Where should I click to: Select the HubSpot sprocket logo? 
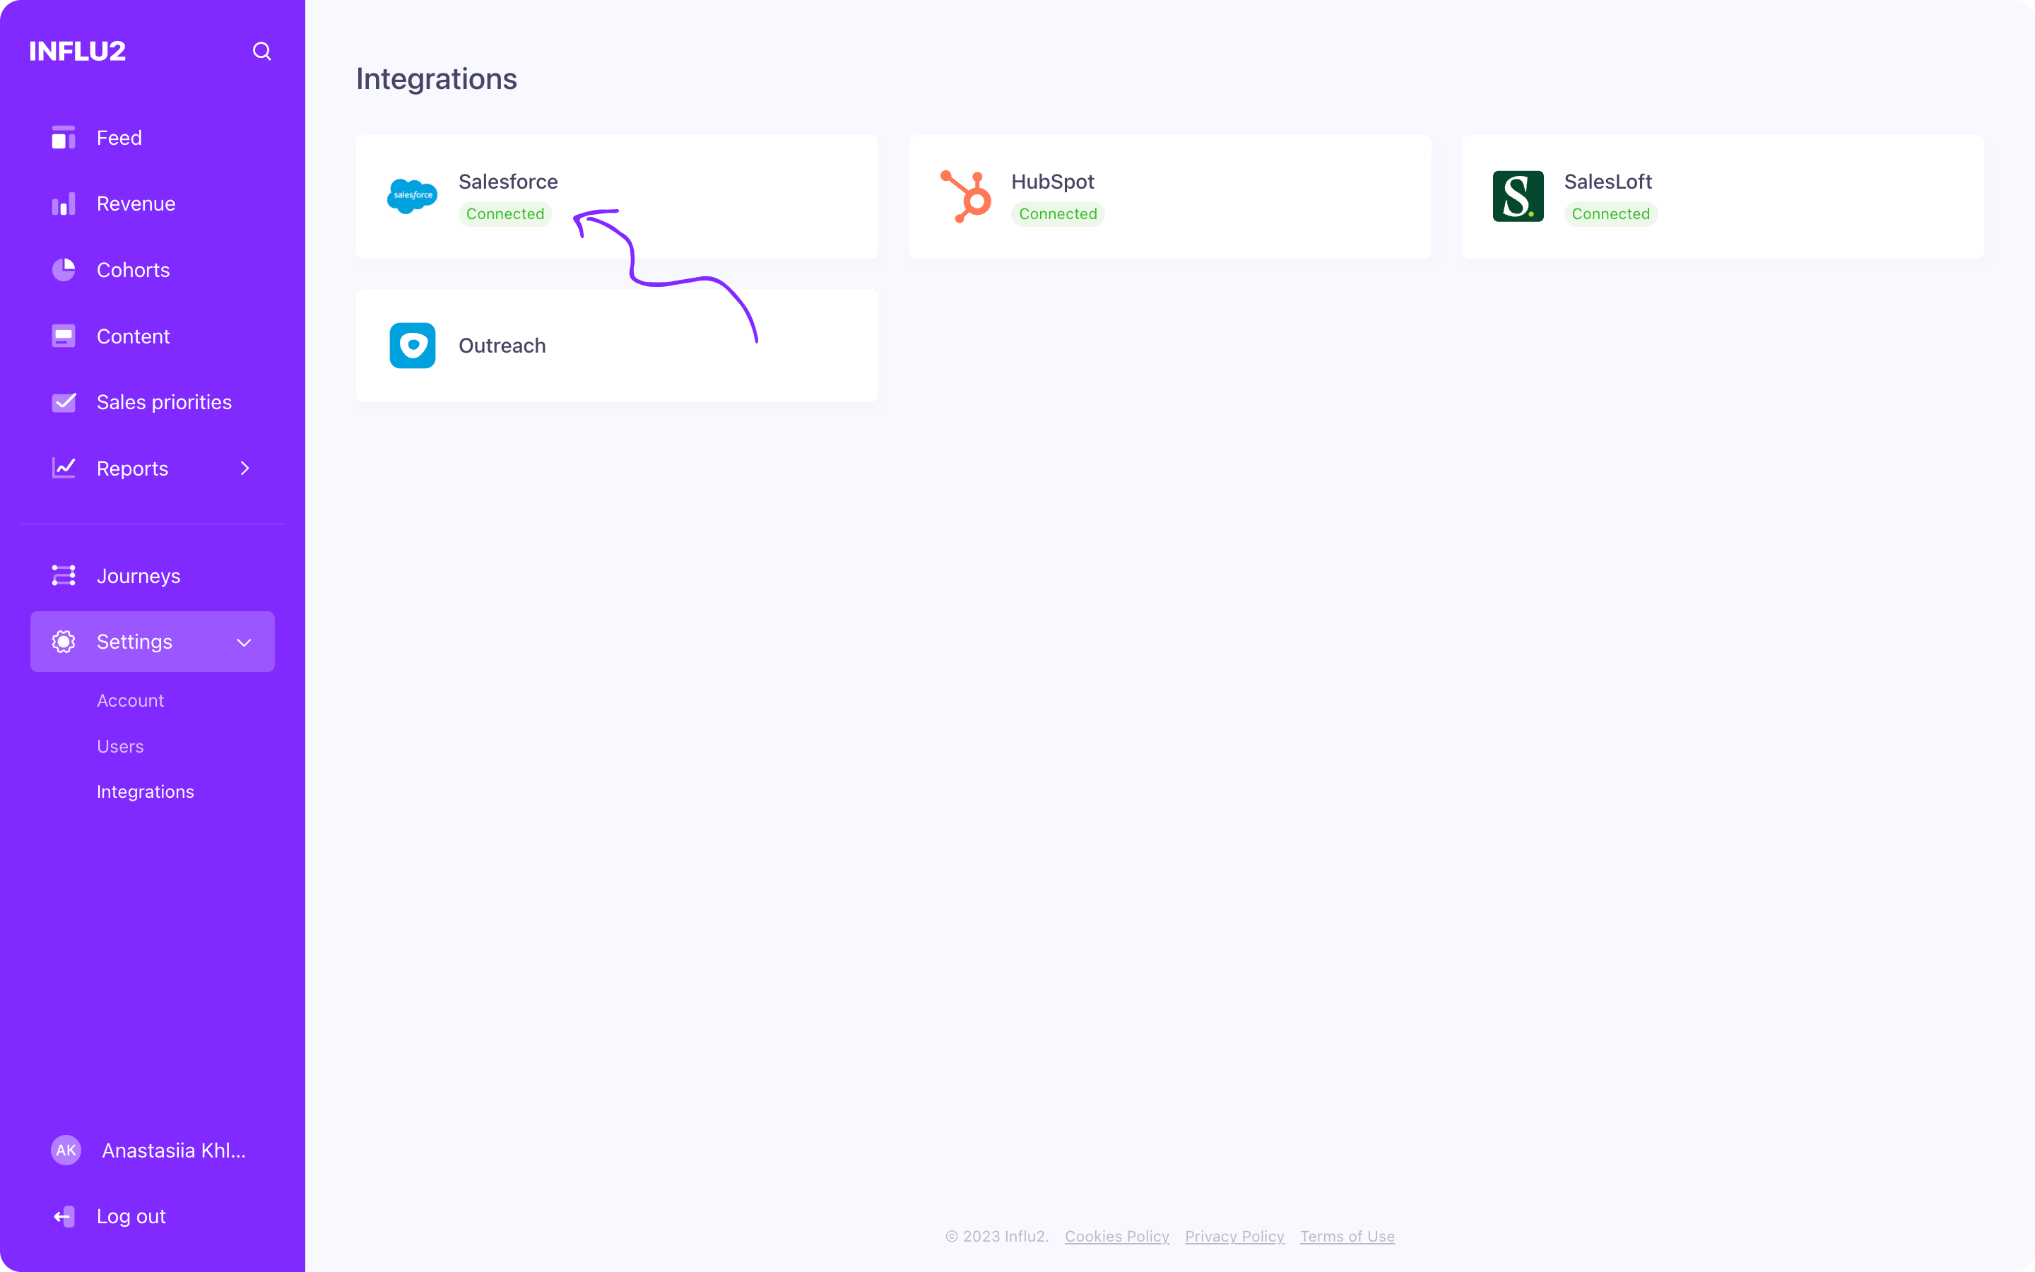click(965, 196)
